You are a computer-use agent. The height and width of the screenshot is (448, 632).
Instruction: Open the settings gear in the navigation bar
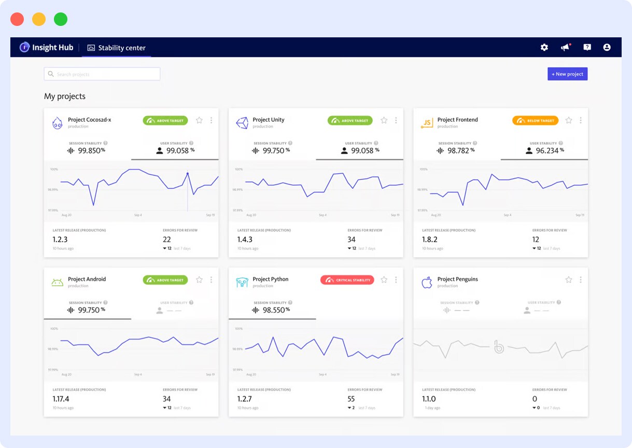pyautogui.click(x=544, y=47)
